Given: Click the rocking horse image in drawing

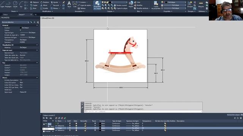Looking at the screenshot, I should coord(120,56).
